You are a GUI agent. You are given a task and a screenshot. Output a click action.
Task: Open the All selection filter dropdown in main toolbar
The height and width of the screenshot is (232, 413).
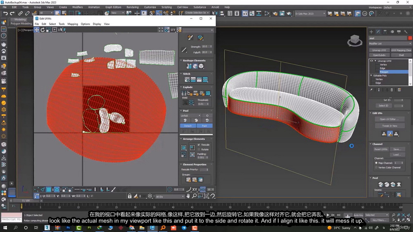pyautogui.click(x=46, y=13)
